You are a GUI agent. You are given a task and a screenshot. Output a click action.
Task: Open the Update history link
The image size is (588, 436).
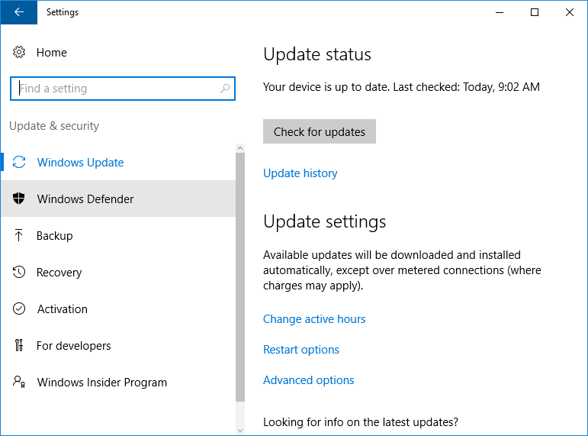[x=300, y=173]
